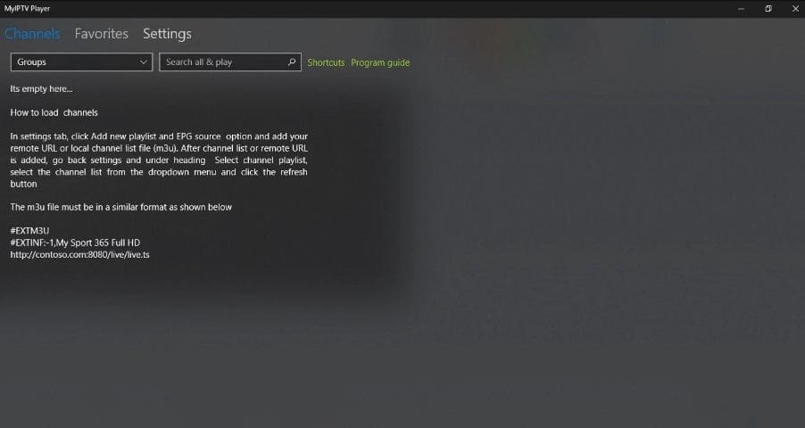Viewport: 805px width, 428px height.
Task: Click the contoso.com sample URL text
Action: tap(80, 254)
